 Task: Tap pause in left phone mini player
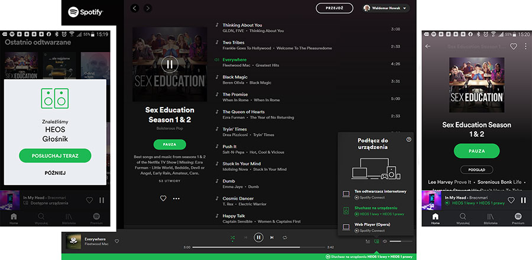[102, 200]
